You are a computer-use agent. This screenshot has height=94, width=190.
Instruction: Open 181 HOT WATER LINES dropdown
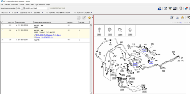click(83, 12)
